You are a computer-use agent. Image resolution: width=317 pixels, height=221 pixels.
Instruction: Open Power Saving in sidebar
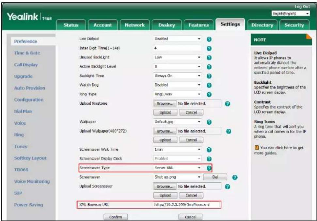(x=28, y=205)
